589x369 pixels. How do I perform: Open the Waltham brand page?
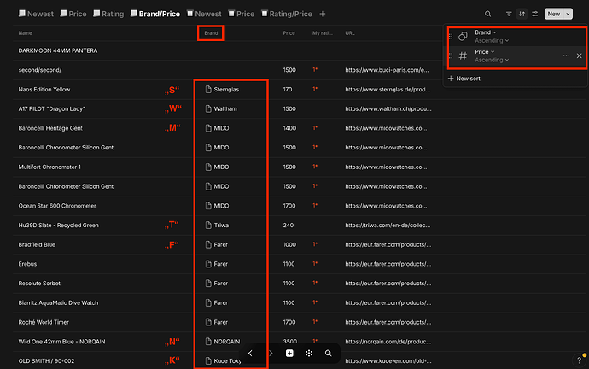click(221, 109)
